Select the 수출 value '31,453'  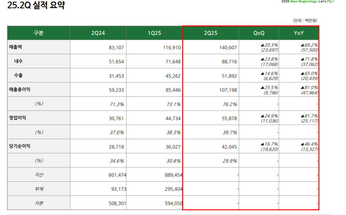pos(116,76)
